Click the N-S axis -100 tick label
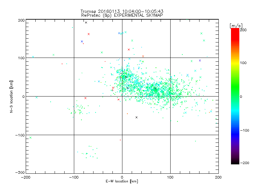The width and height of the screenshot is (257, 193). coord(20,135)
